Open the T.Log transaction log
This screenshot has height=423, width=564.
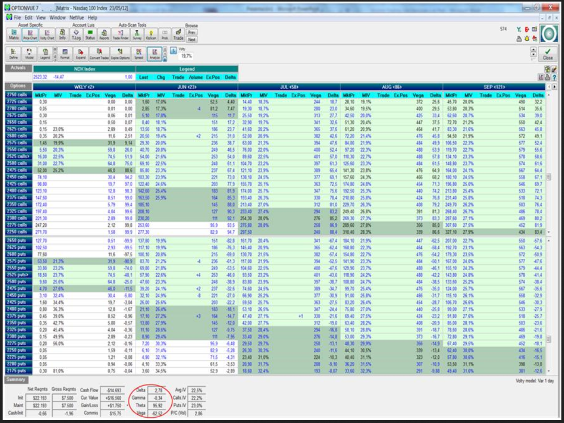click(76, 34)
